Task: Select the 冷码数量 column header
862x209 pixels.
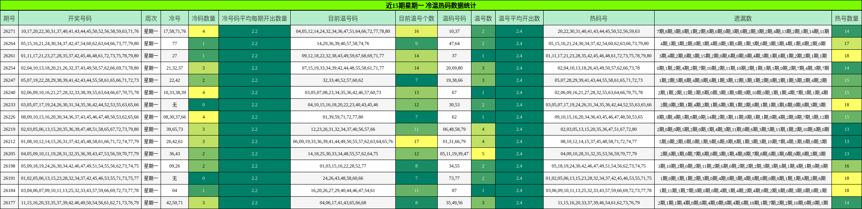Action: [x=203, y=18]
